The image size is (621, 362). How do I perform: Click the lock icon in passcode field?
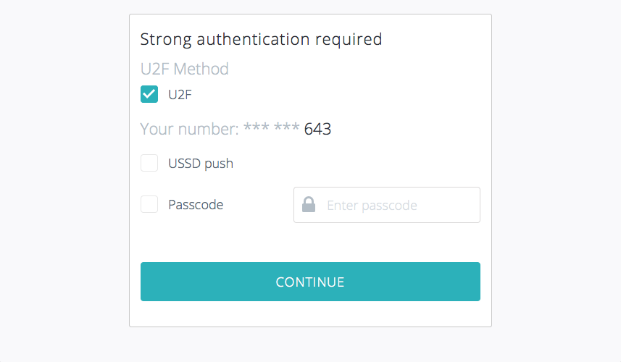309,205
